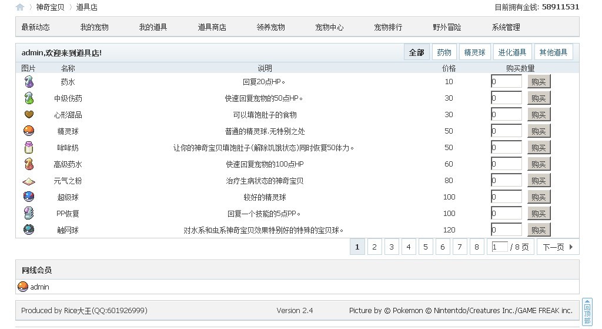The image size is (602, 329).
Task: Focus the page number input field
Action: pos(500,247)
